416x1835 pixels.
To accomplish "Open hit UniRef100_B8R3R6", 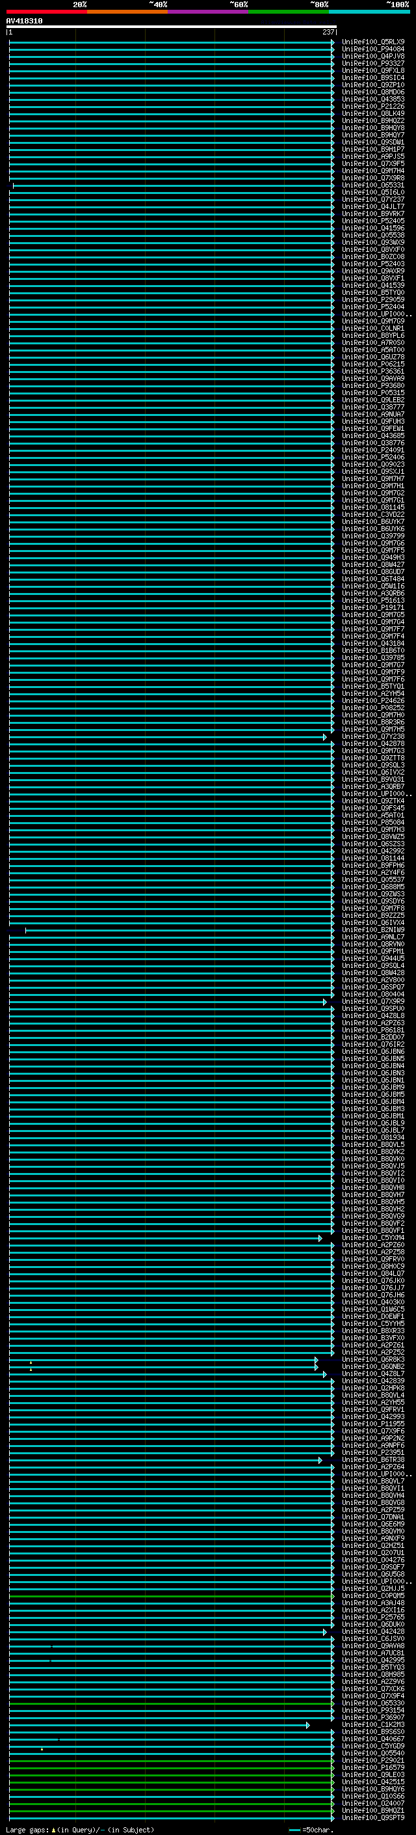I will tap(372, 723).
